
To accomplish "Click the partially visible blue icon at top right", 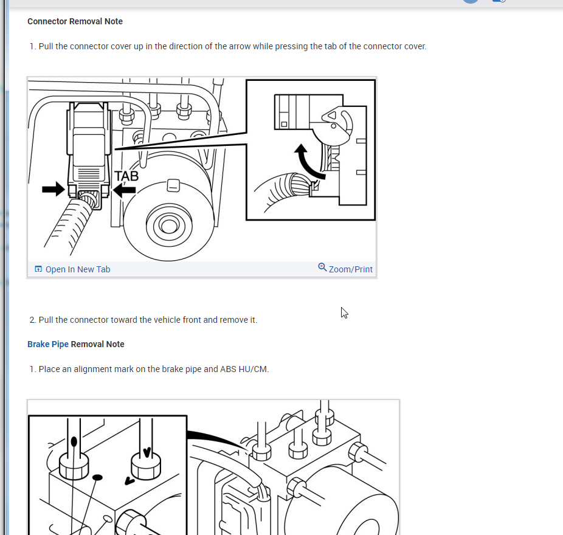I will 499,1.
